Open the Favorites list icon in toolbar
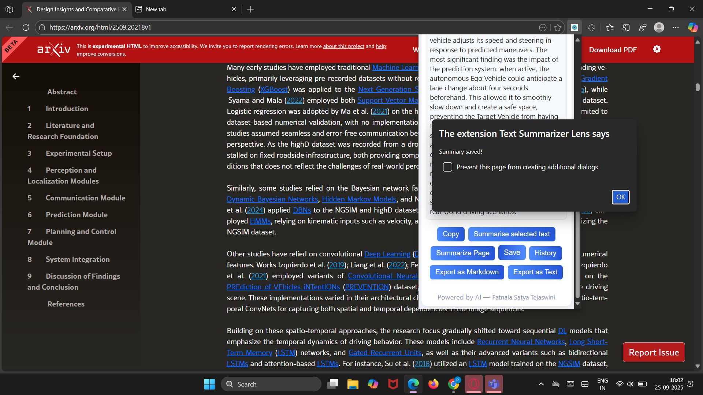Image resolution: width=703 pixels, height=395 pixels. point(610,27)
